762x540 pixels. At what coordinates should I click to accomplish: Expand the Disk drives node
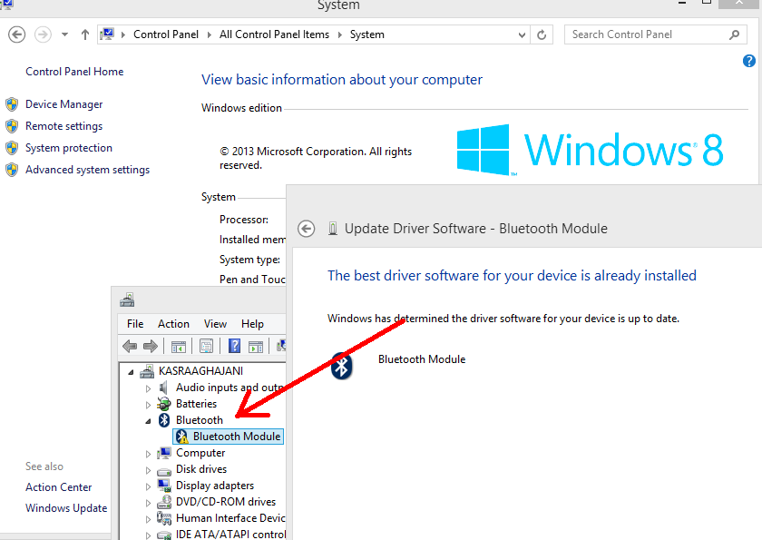pyautogui.click(x=148, y=470)
